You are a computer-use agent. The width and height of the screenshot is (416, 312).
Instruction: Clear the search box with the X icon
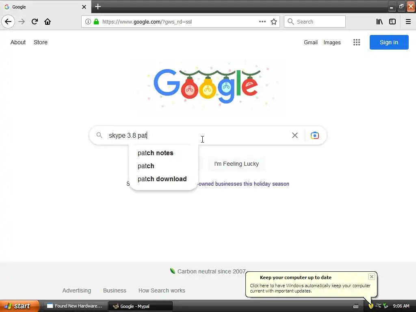(295, 135)
